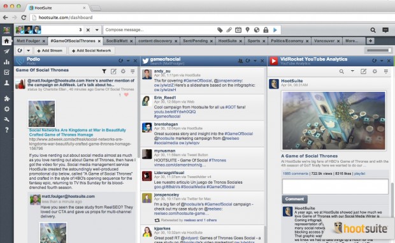Open the Social Networks Are Kingdoms article link
Screen dimensions: 395x243
(77, 132)
